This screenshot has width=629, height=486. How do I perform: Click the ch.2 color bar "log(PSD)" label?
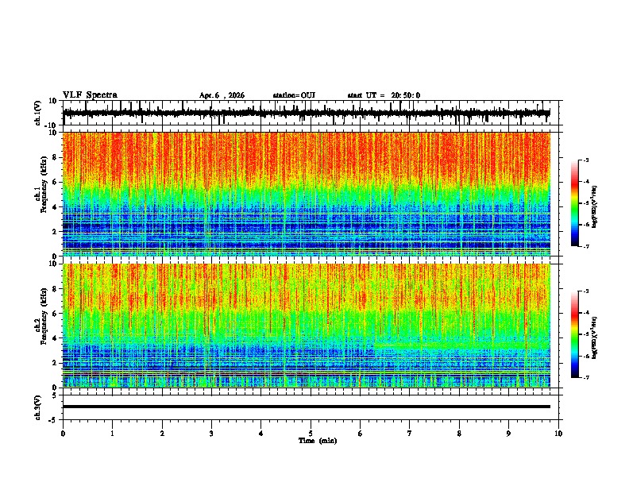[x=595, y=338]
